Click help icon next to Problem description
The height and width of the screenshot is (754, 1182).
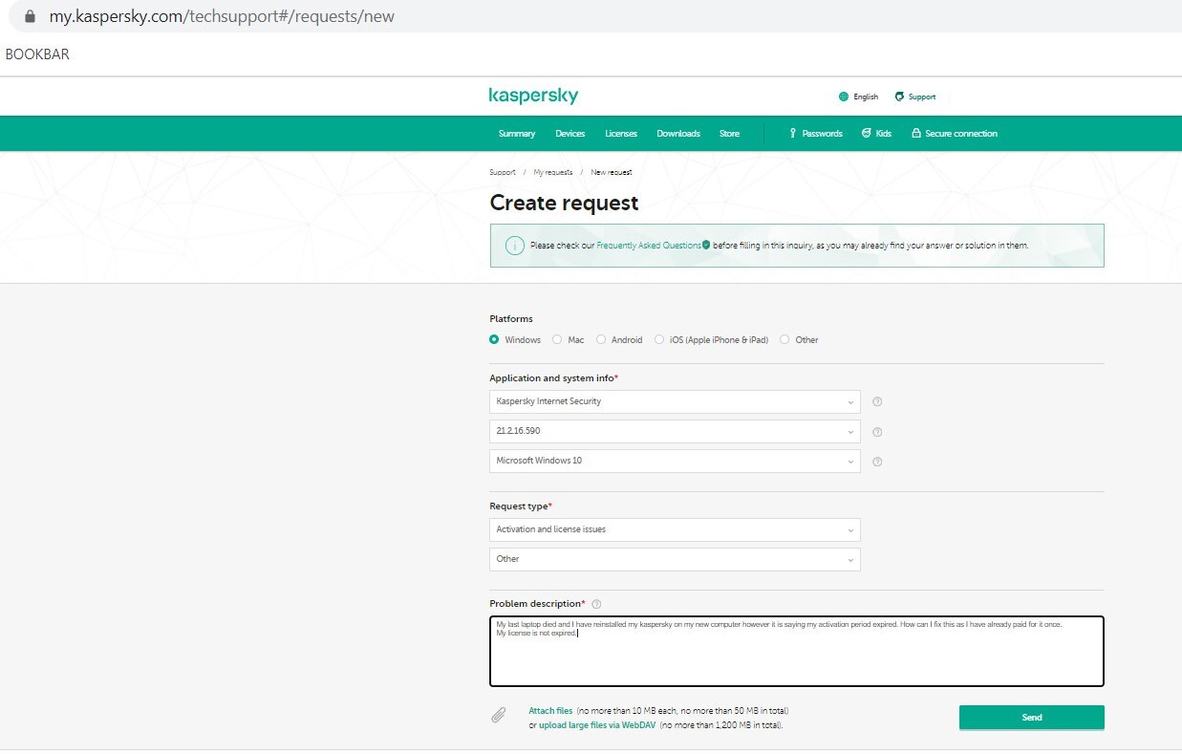(x=596, y=604)
